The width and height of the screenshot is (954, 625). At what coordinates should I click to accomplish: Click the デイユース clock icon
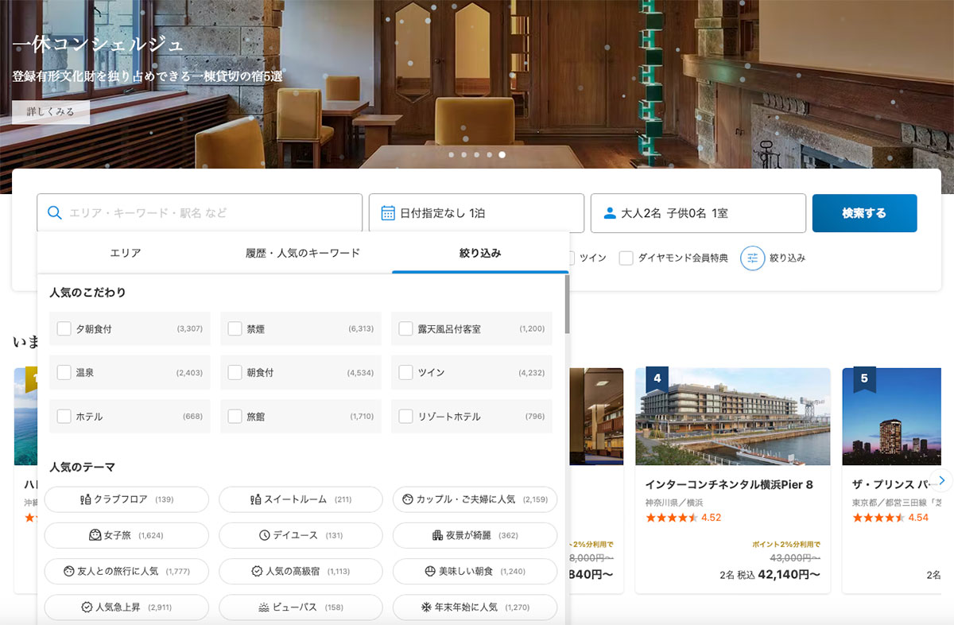[265, 535]
